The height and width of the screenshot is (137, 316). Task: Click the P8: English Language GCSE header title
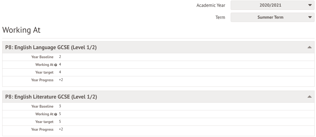51,47
